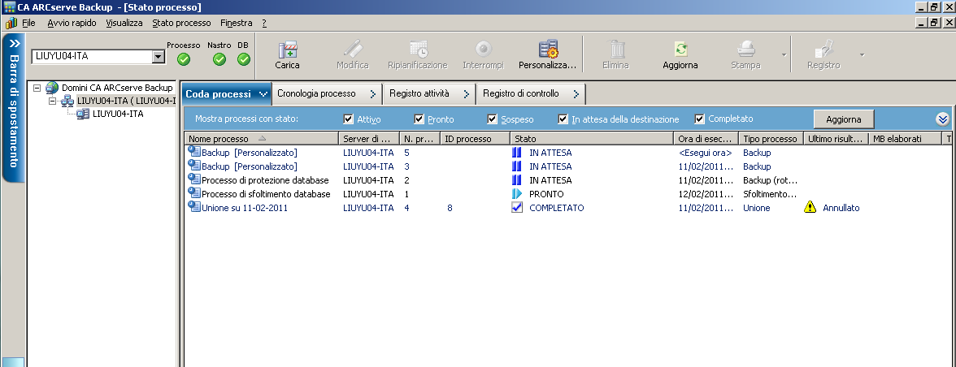Screen dimensions: 956x367
Task: Select the Unione su 11-02-2011 job row
Action: point(567,208)
